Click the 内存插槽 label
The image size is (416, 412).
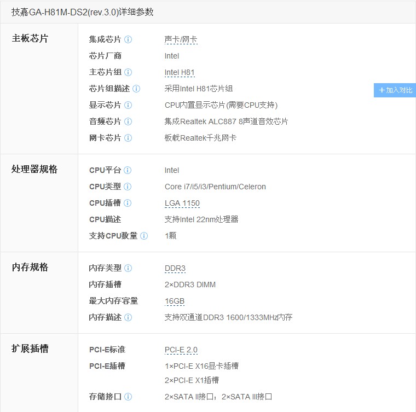coord(105,285)
